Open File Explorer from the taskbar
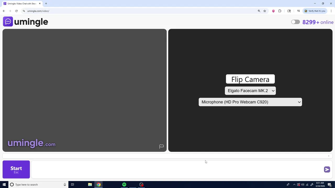Screen dimensions: 335x188 90,185
